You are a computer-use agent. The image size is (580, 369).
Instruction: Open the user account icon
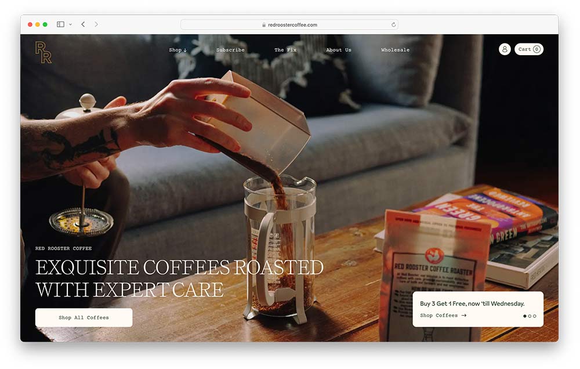pos(505,49)
